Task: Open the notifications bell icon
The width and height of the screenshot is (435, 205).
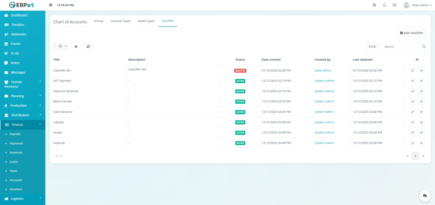Action: pos(384,5)
